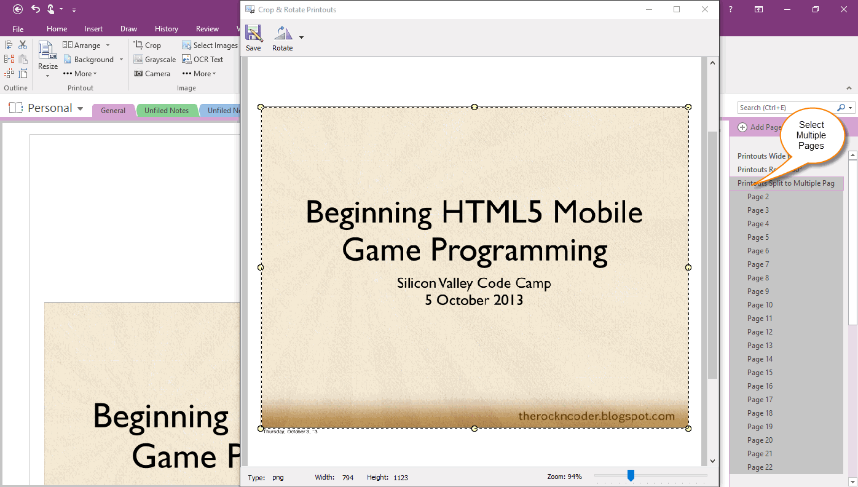Image resolution: width=858 pixels, height=487 pixels.
Task: Select Page 5 in the page list
Action: click(758, 237)
